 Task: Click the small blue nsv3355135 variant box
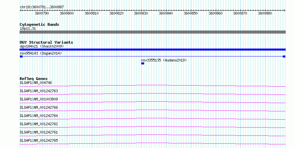pyautogui.click(x=143, y=63)
